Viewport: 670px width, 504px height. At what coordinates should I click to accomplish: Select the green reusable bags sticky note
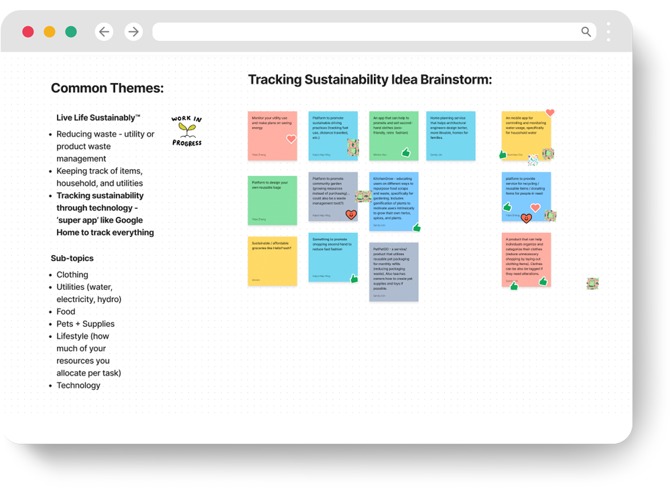pyautogui.click(x=272, y=200)
